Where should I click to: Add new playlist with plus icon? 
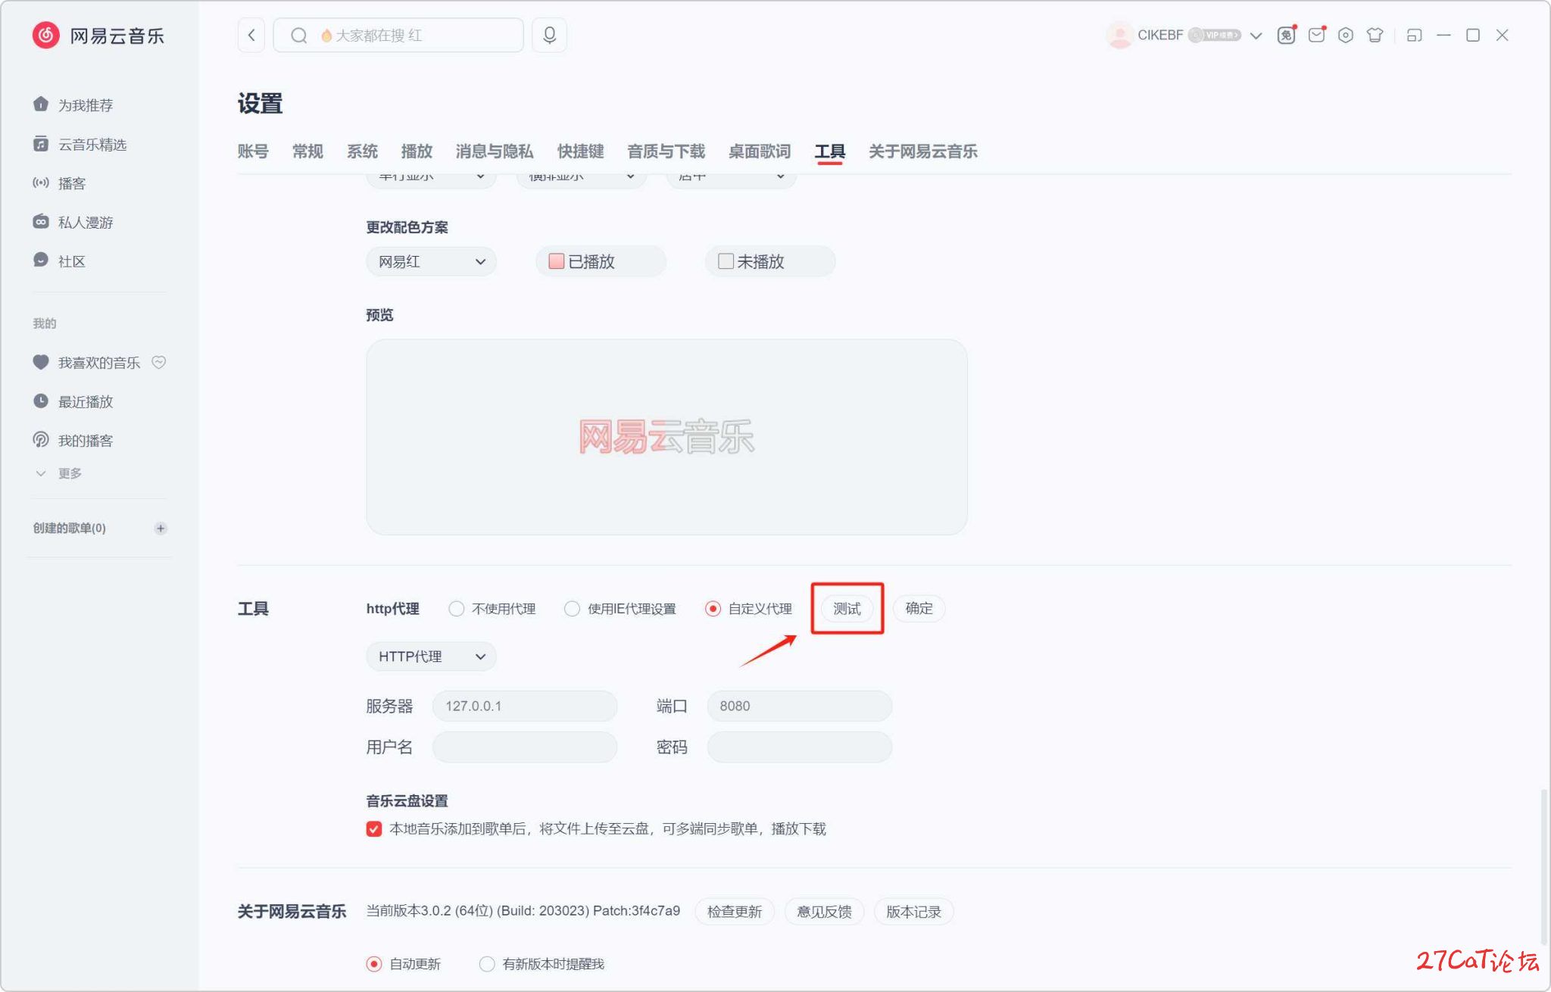(x=160, y=529)
